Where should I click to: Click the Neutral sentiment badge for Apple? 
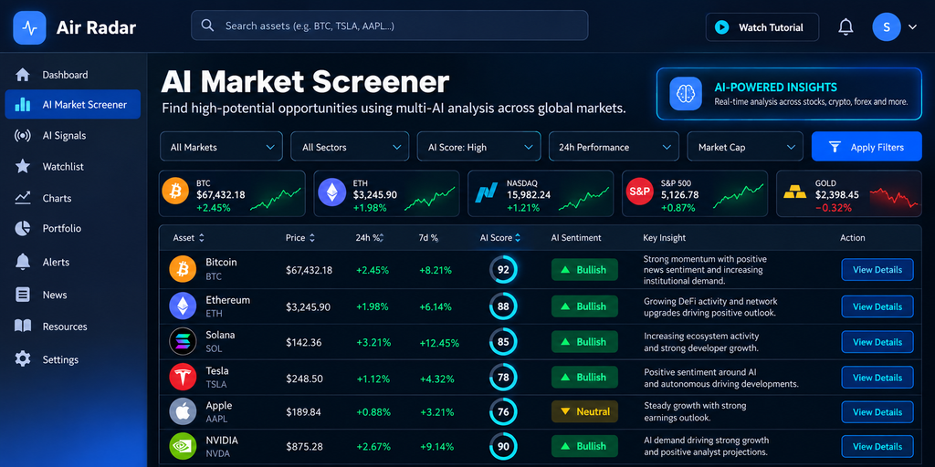click(584, 411)
